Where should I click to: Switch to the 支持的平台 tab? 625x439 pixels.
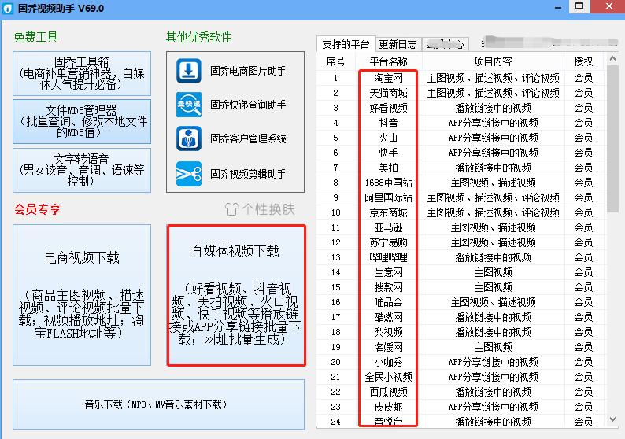346,44
